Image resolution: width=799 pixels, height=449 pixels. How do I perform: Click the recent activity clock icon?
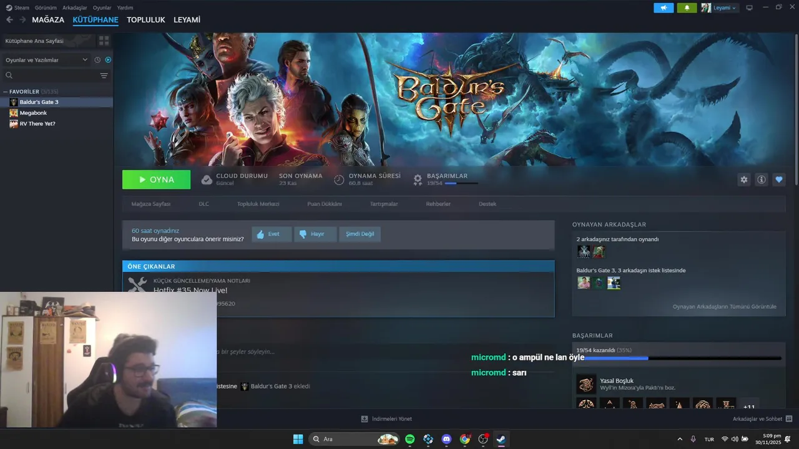(97, 60)
